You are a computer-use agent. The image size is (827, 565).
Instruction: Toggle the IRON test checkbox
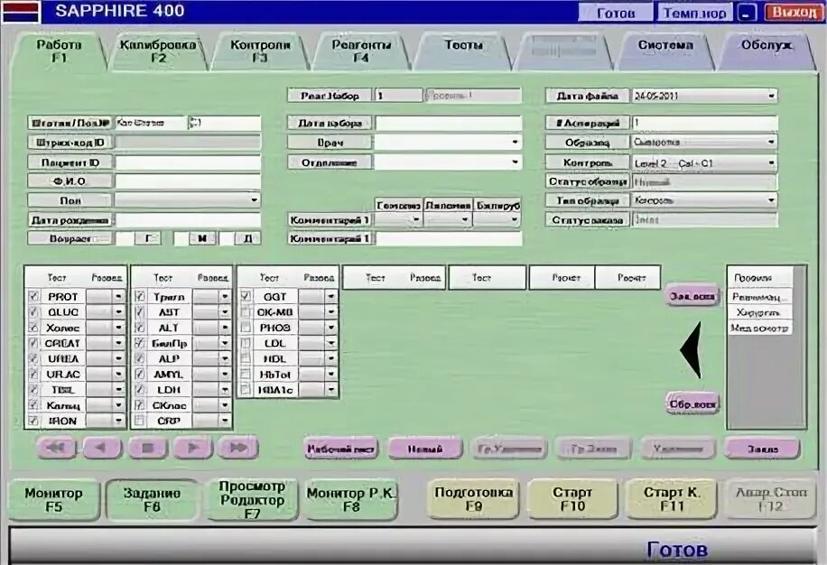[x=33, y=421]
